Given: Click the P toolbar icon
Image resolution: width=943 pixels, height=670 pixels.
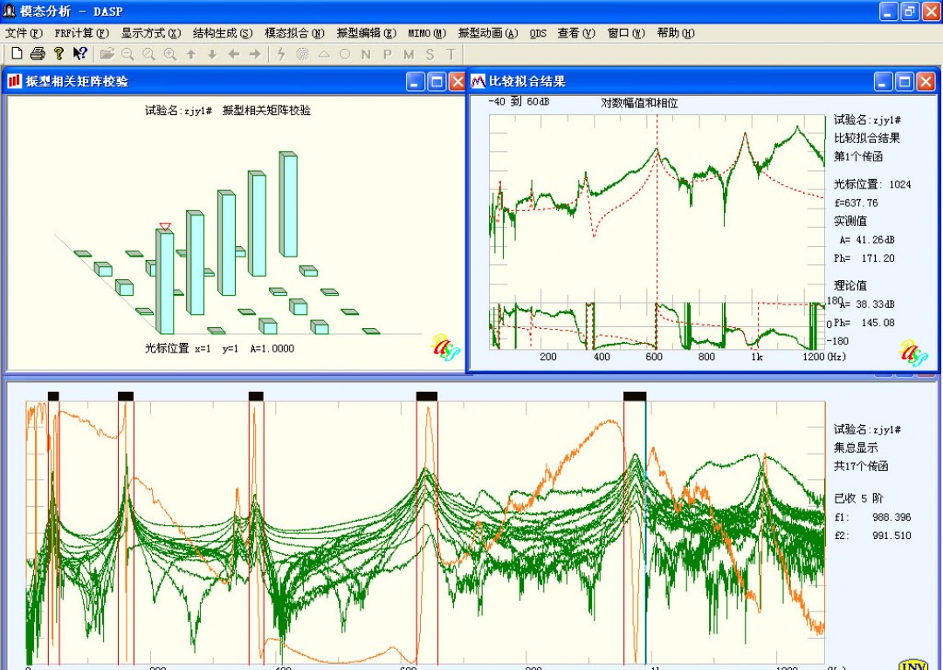Looking at the screenshot, I should point(388,54).
